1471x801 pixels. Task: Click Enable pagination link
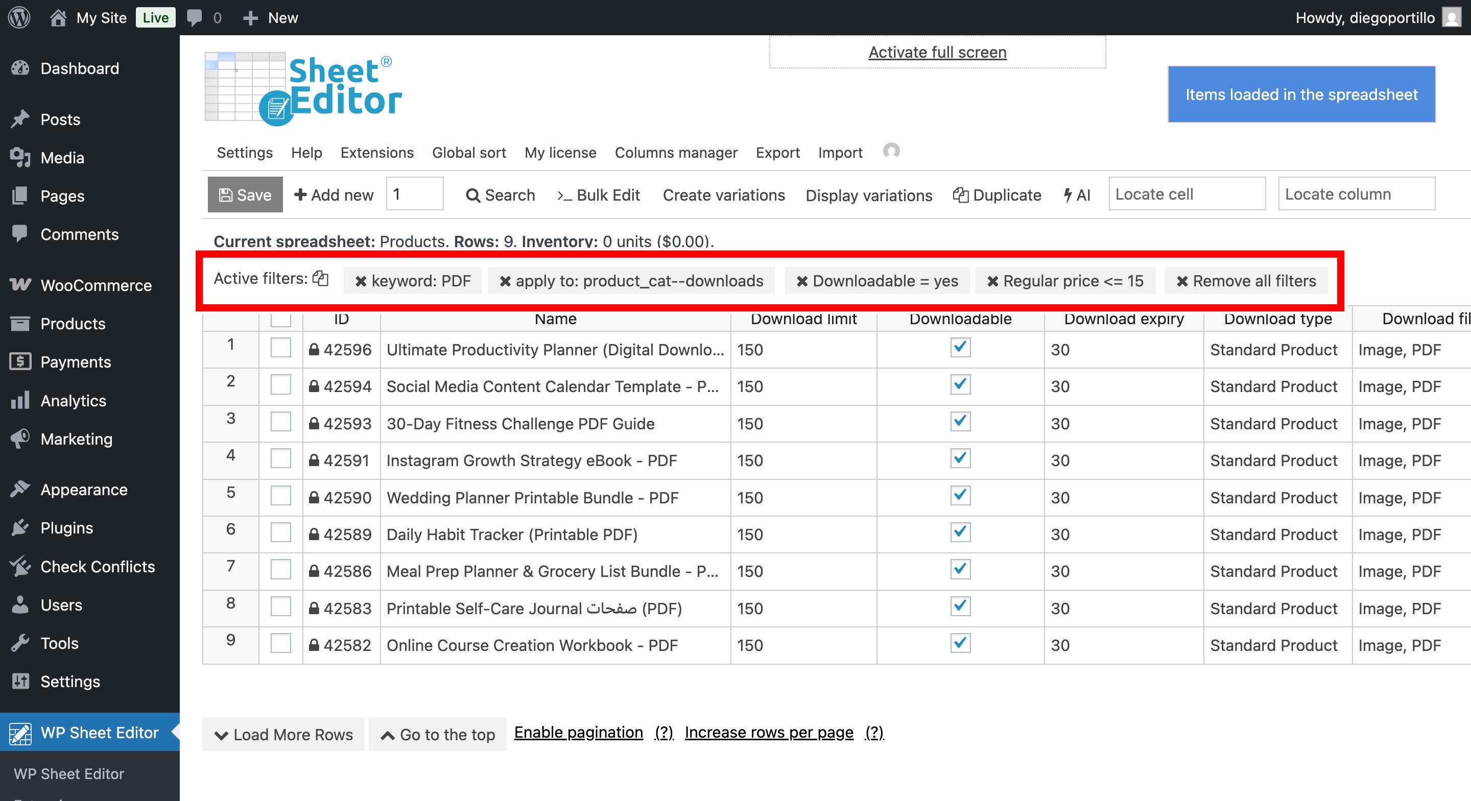point(578,732)
